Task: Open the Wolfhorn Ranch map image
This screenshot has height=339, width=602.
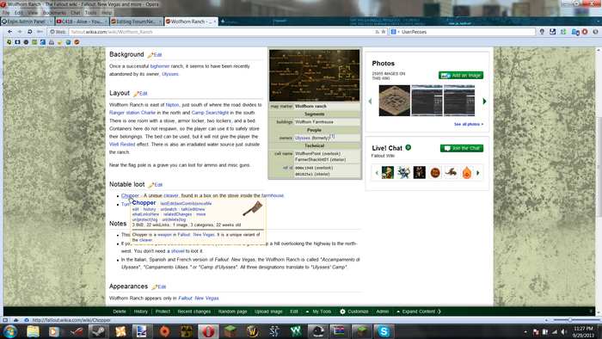Action: tap(315, 75)
